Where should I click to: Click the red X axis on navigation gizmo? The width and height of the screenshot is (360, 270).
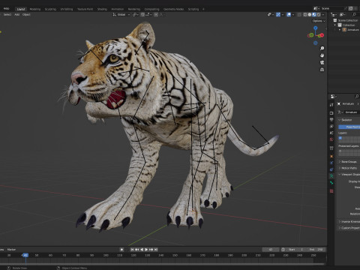322,35
